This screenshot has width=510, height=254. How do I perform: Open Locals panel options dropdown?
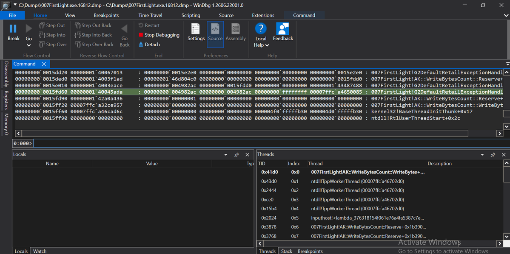226,155
